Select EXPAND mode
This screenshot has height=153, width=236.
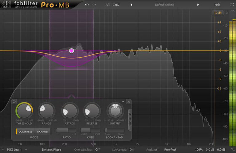pos(43,131)
